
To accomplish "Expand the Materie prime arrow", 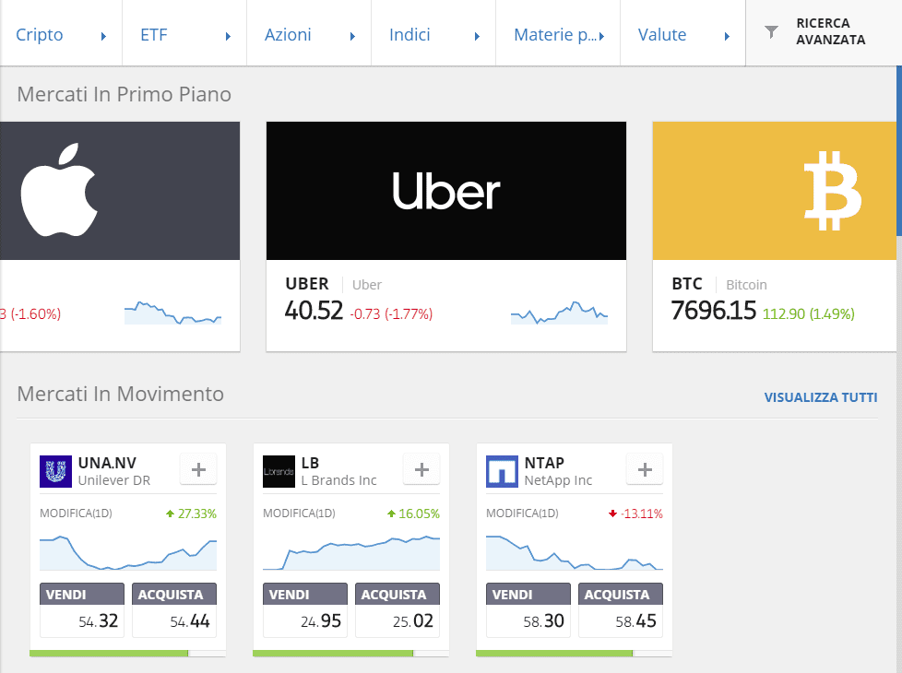I will pos(601,36).
